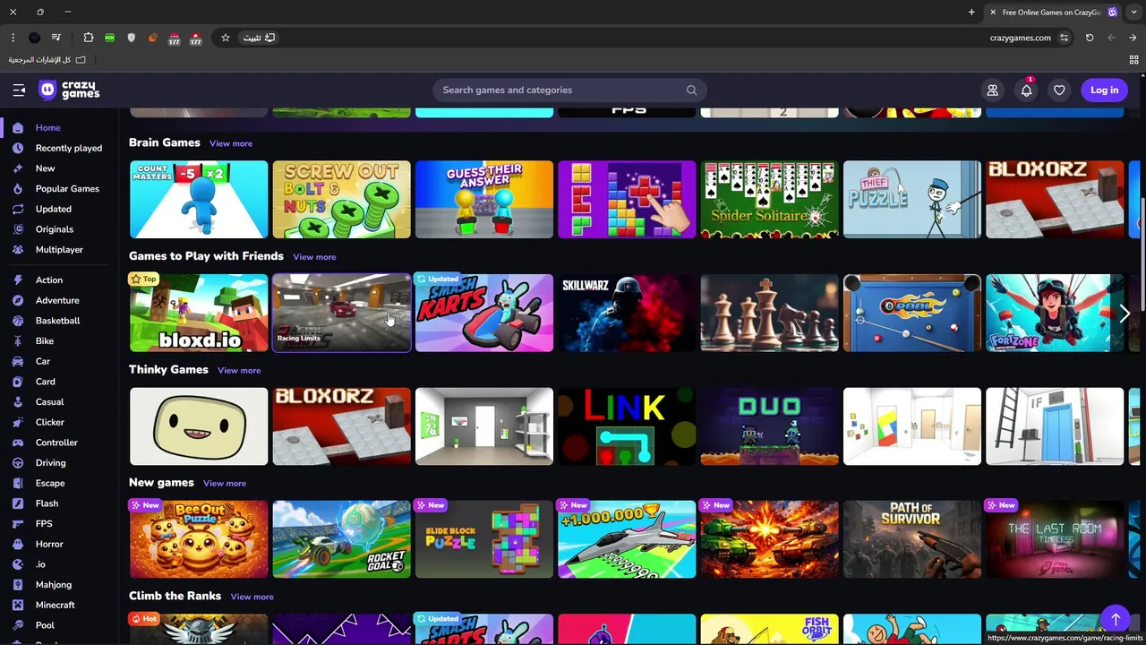Select Clicker in the sidebar
This screenshot has height=645, width=1146.
click(x=50, y=422)
